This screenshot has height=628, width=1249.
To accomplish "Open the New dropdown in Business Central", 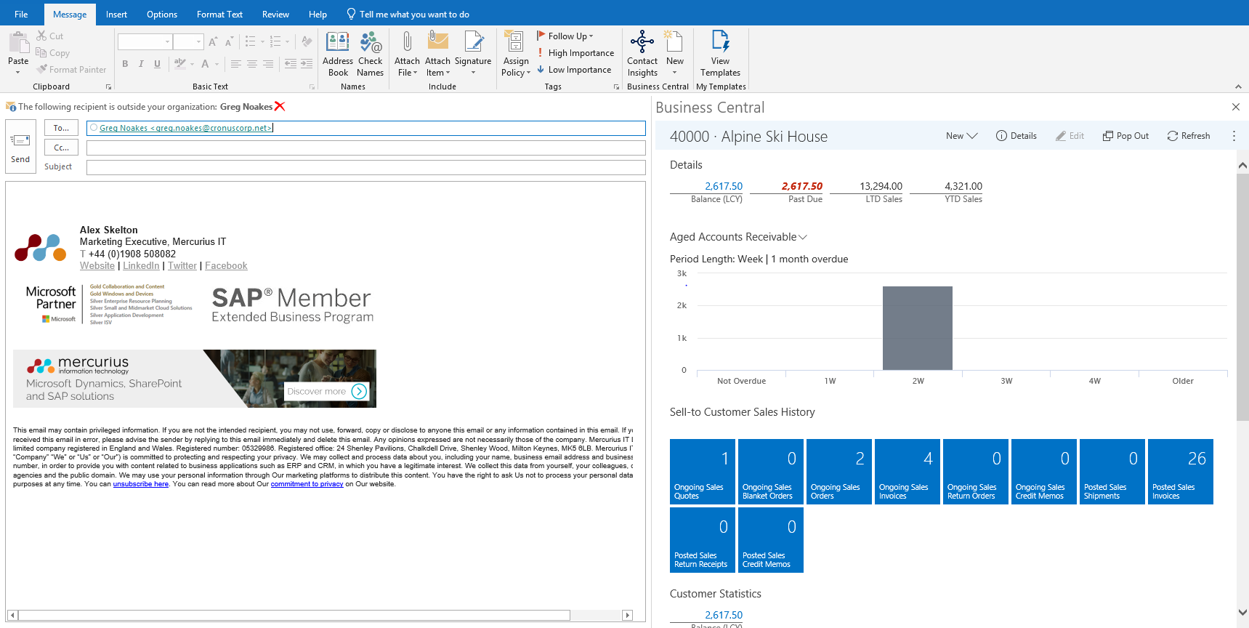I will [961, 136].
